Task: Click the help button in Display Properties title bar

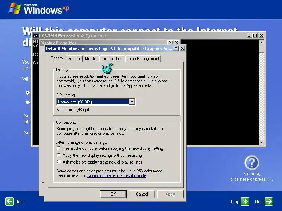Action: click(x=170, y=43)
